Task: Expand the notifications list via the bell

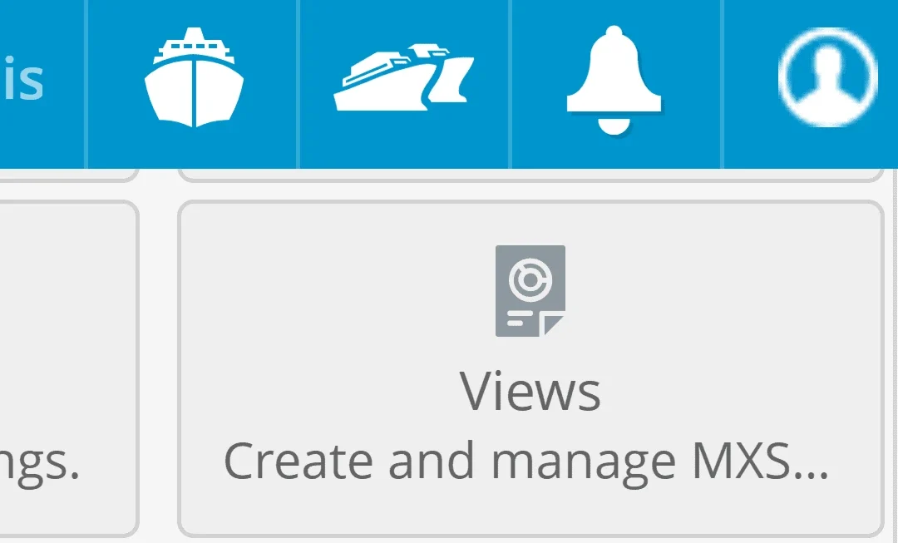Action: point(614,79)
